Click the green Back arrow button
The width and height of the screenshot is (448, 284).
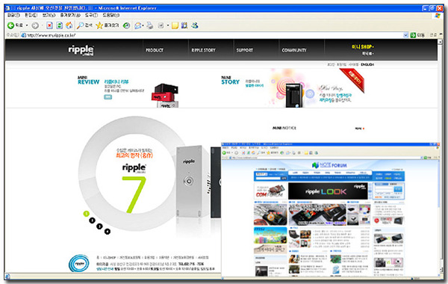coord(11,25)
